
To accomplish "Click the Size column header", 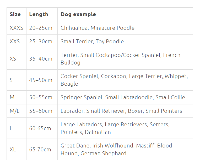I will [15, 14].
